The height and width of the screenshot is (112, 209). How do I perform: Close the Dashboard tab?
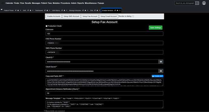coord(50,10)
